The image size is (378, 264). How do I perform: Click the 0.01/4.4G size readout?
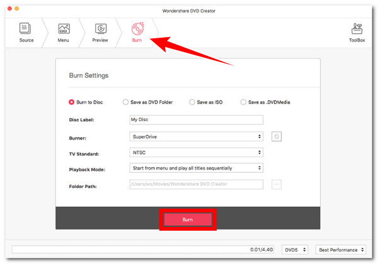tap(261, 250)
